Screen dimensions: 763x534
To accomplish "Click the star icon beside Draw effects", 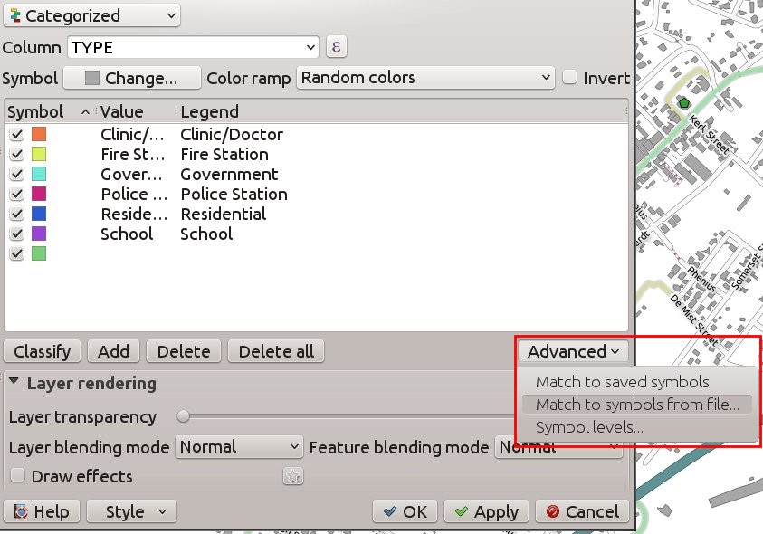I will point(292,476).
